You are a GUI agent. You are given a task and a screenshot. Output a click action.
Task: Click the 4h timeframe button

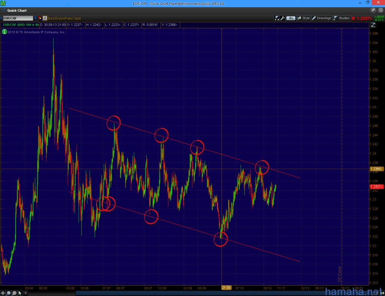coord(291,18)
